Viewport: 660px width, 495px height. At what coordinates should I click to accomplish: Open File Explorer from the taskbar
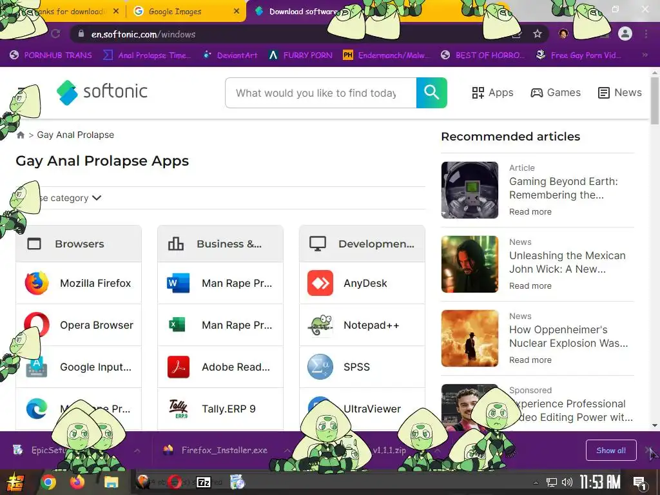pos(112,482)
